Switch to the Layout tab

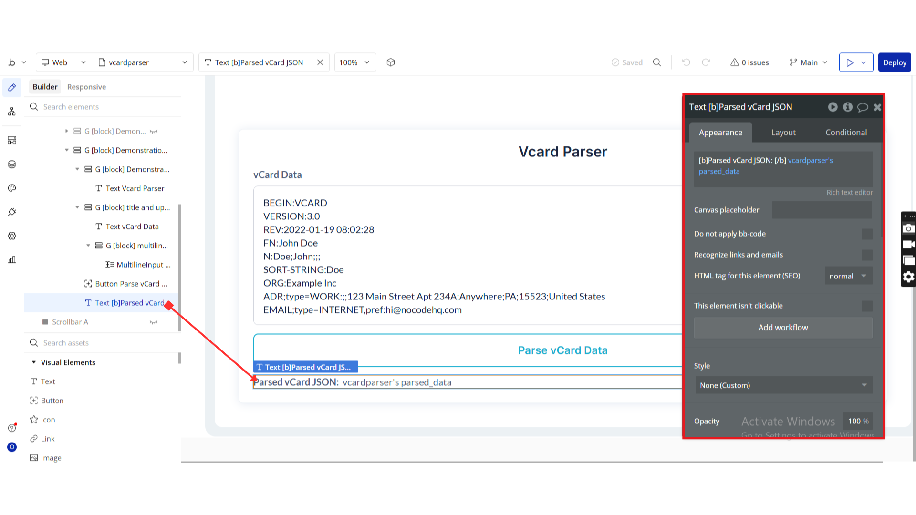pos(783,133)
